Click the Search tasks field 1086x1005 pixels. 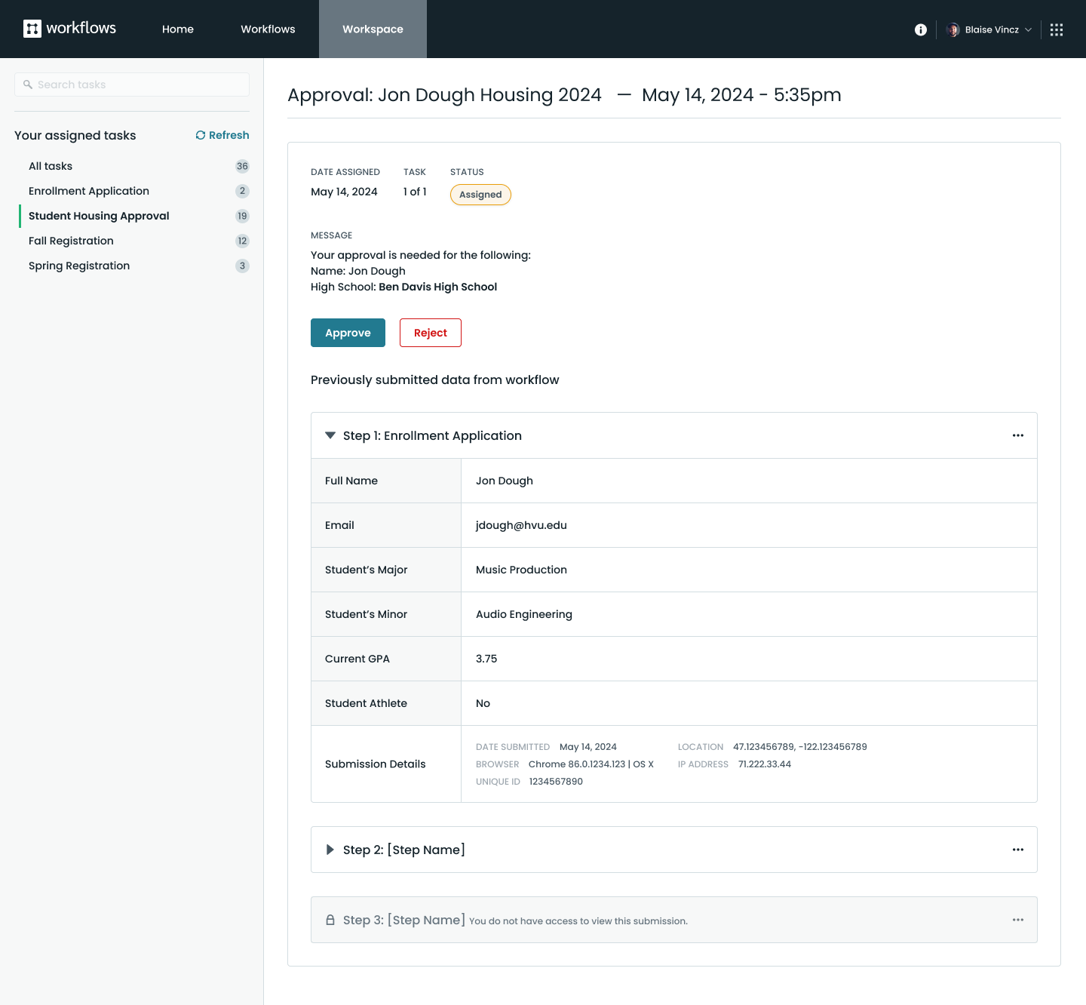pyautogui.click(x=132, y=85)
